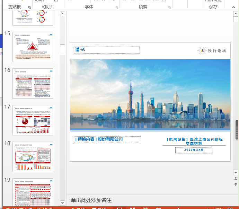The width and height of the screenshot is (239, 209).
Task: Go to next slide with double-down arrow
Action: (x=236, y=184)
